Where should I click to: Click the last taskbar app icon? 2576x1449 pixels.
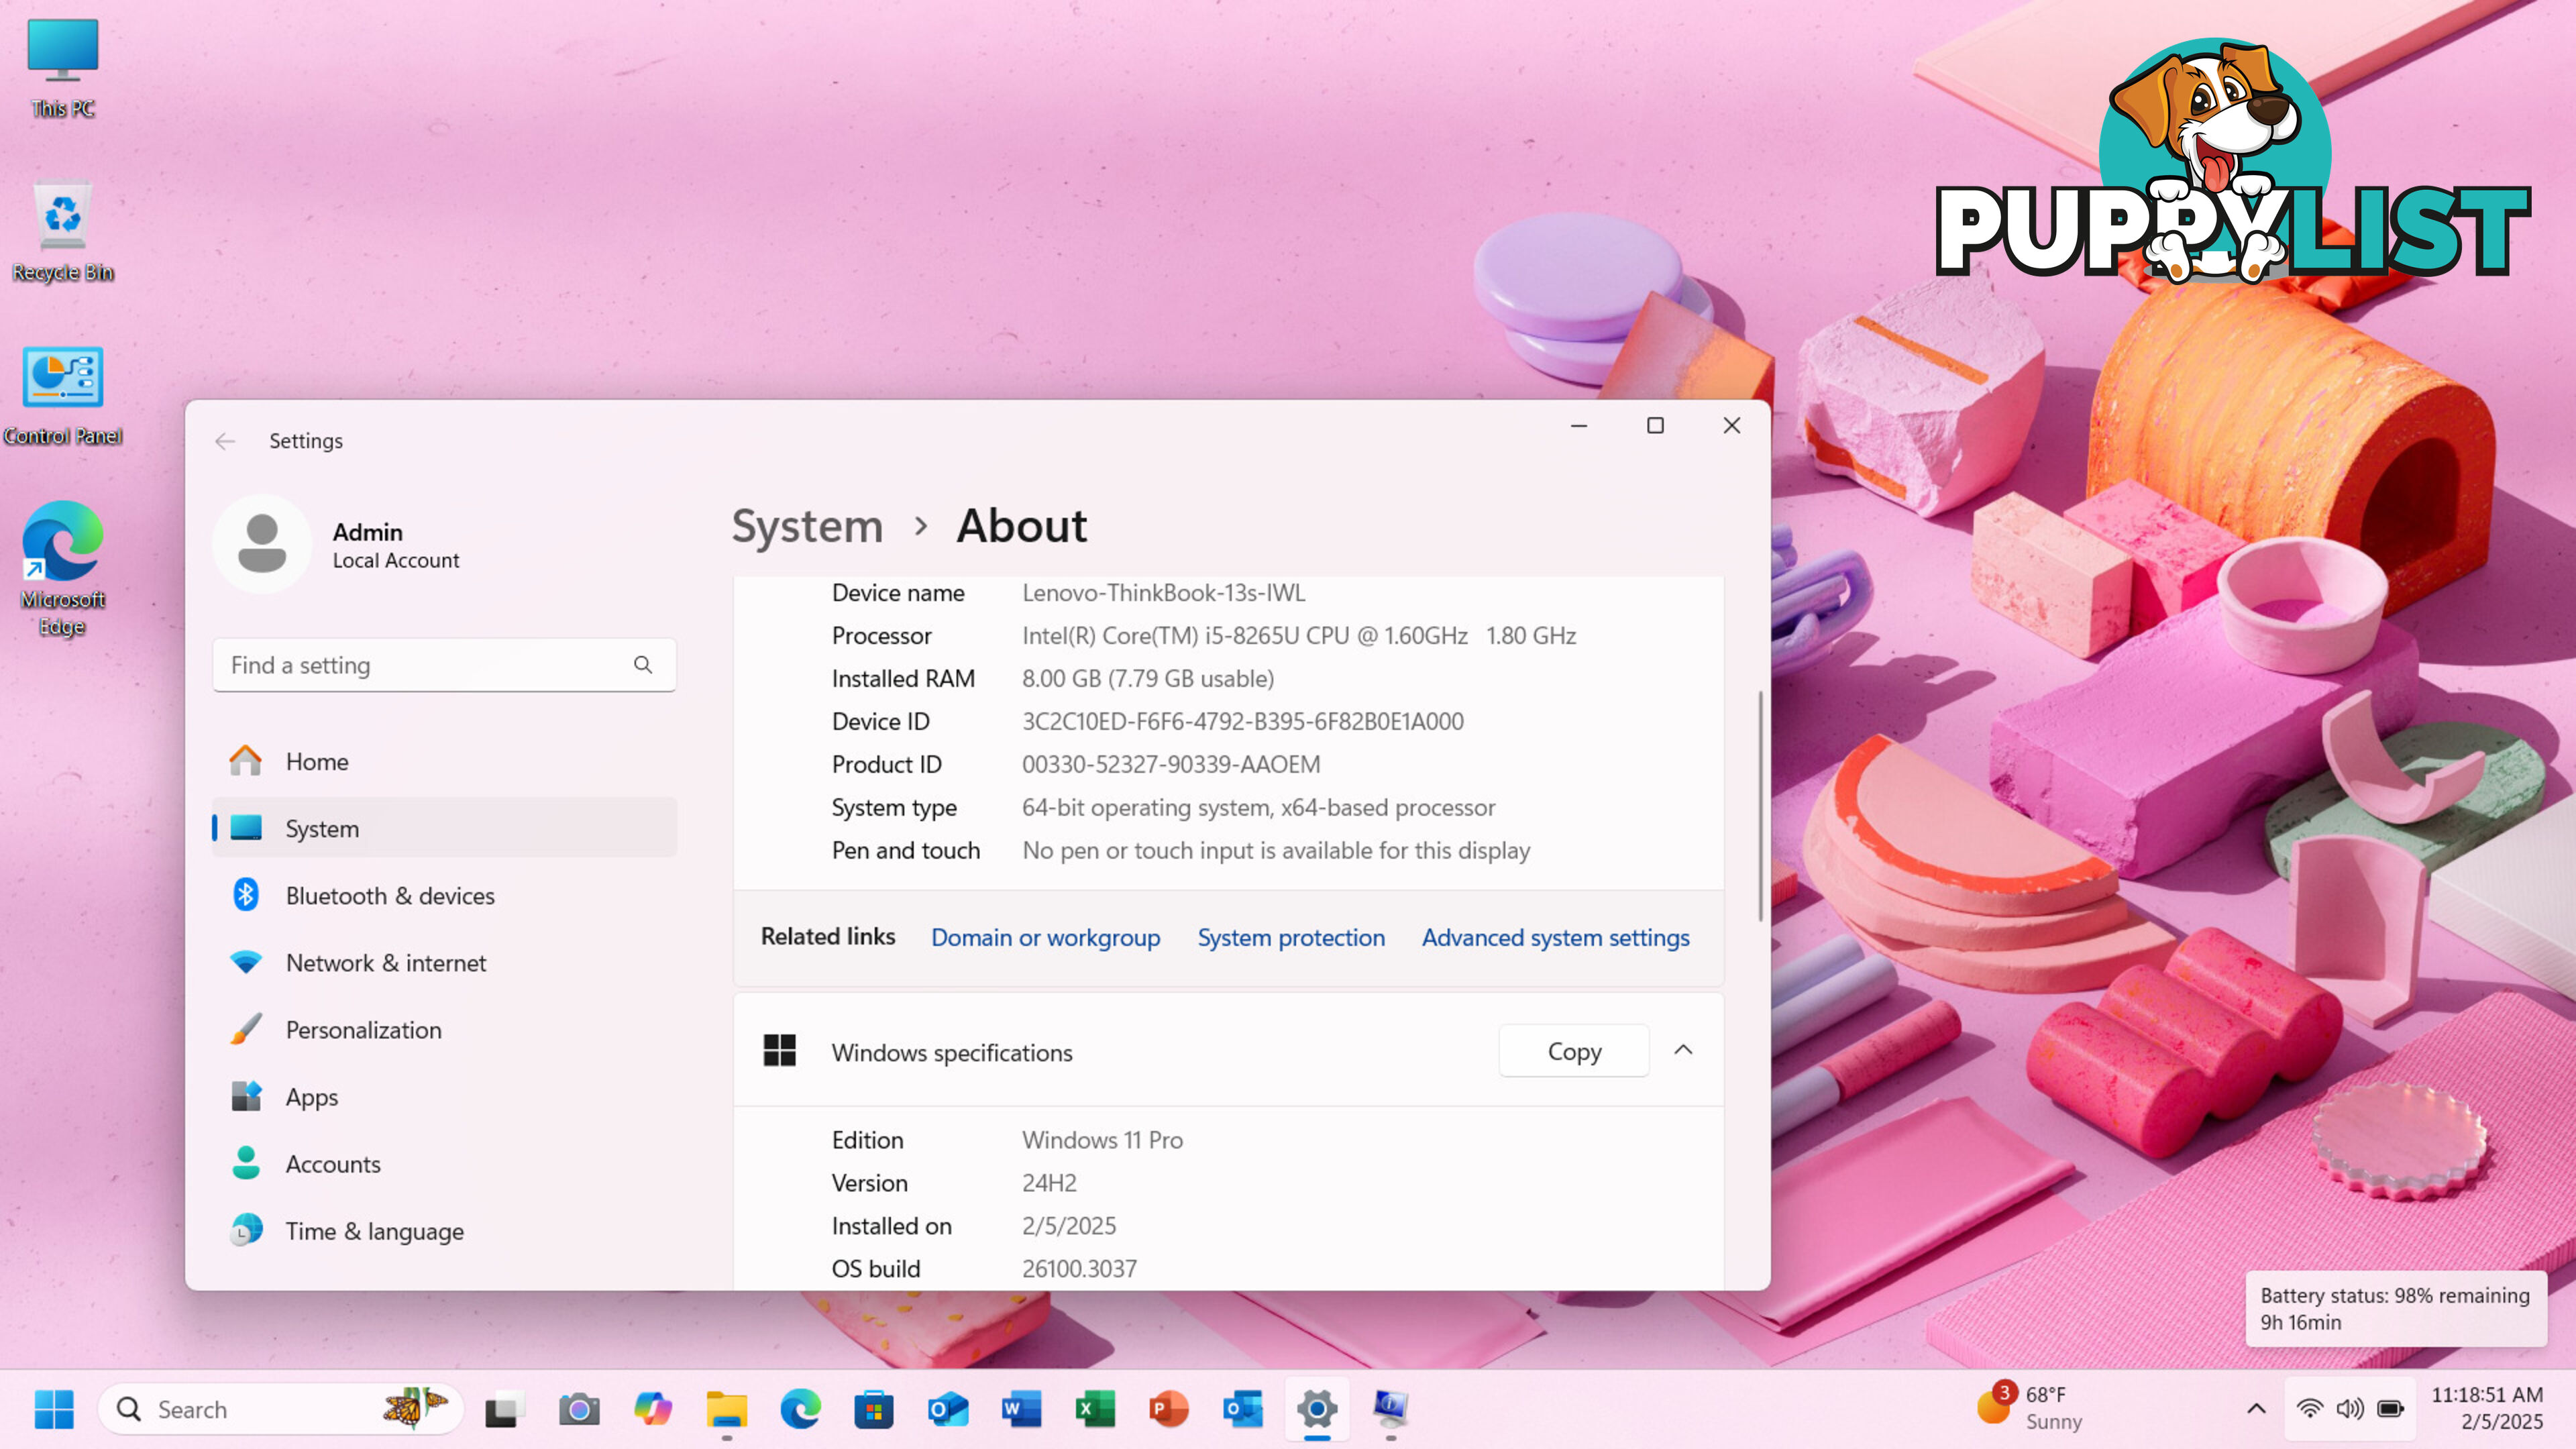click(x=1391, y=1409)
